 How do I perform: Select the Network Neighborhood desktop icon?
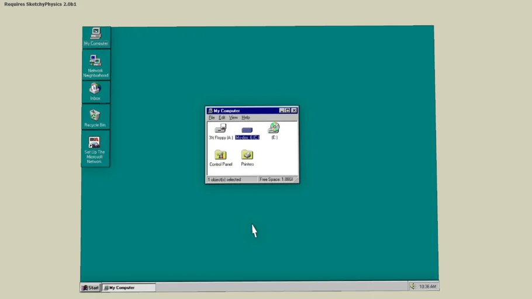(96, 66)
